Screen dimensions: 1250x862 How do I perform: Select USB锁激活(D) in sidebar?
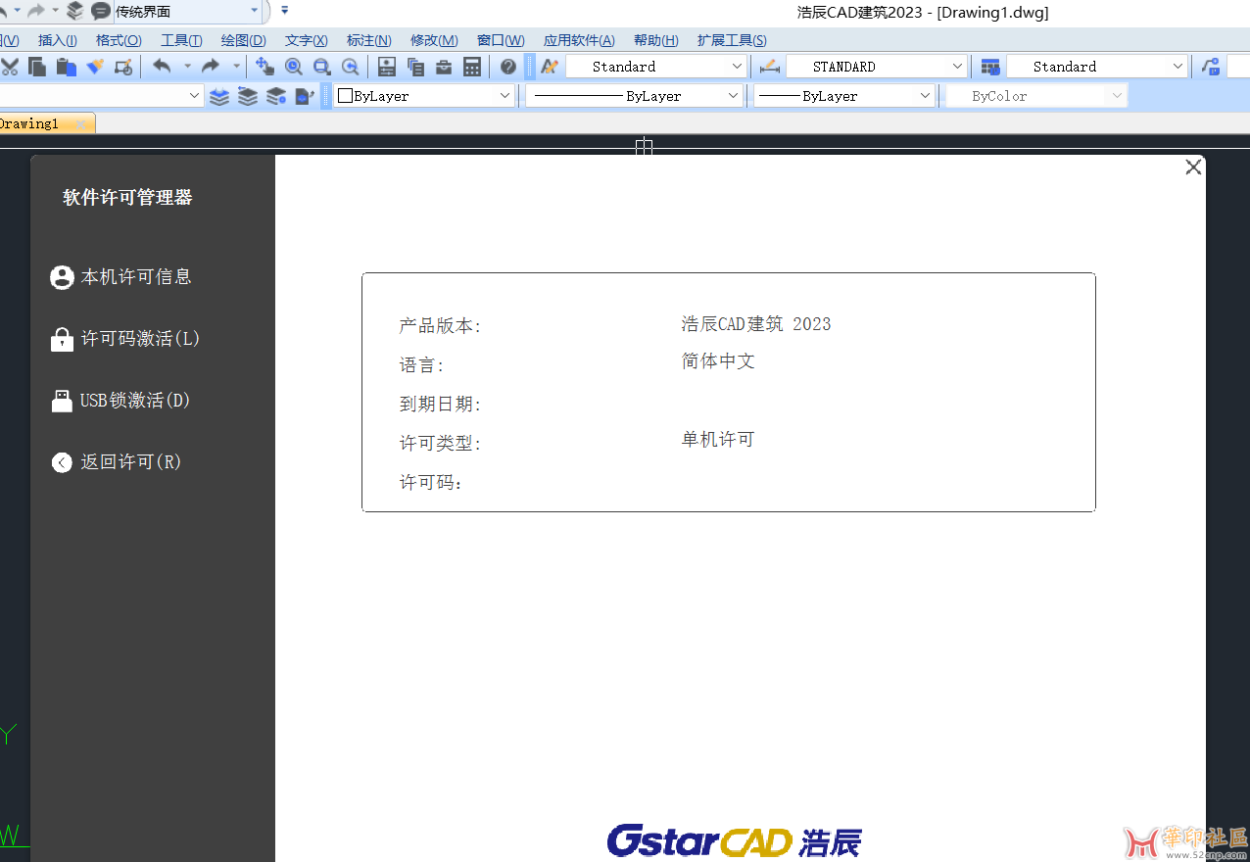click(120, 401)
